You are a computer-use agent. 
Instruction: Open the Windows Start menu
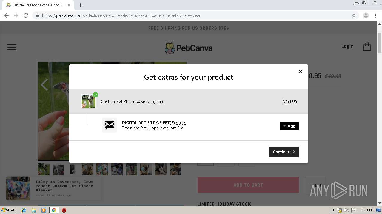8,210
